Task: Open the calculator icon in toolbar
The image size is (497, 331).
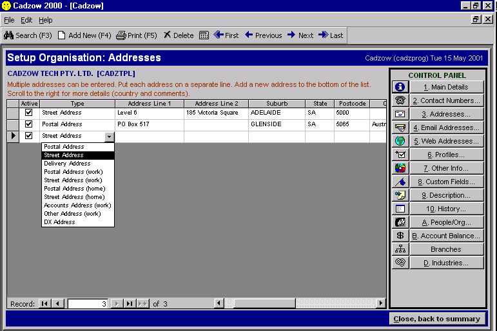Action: click(204, 35)
